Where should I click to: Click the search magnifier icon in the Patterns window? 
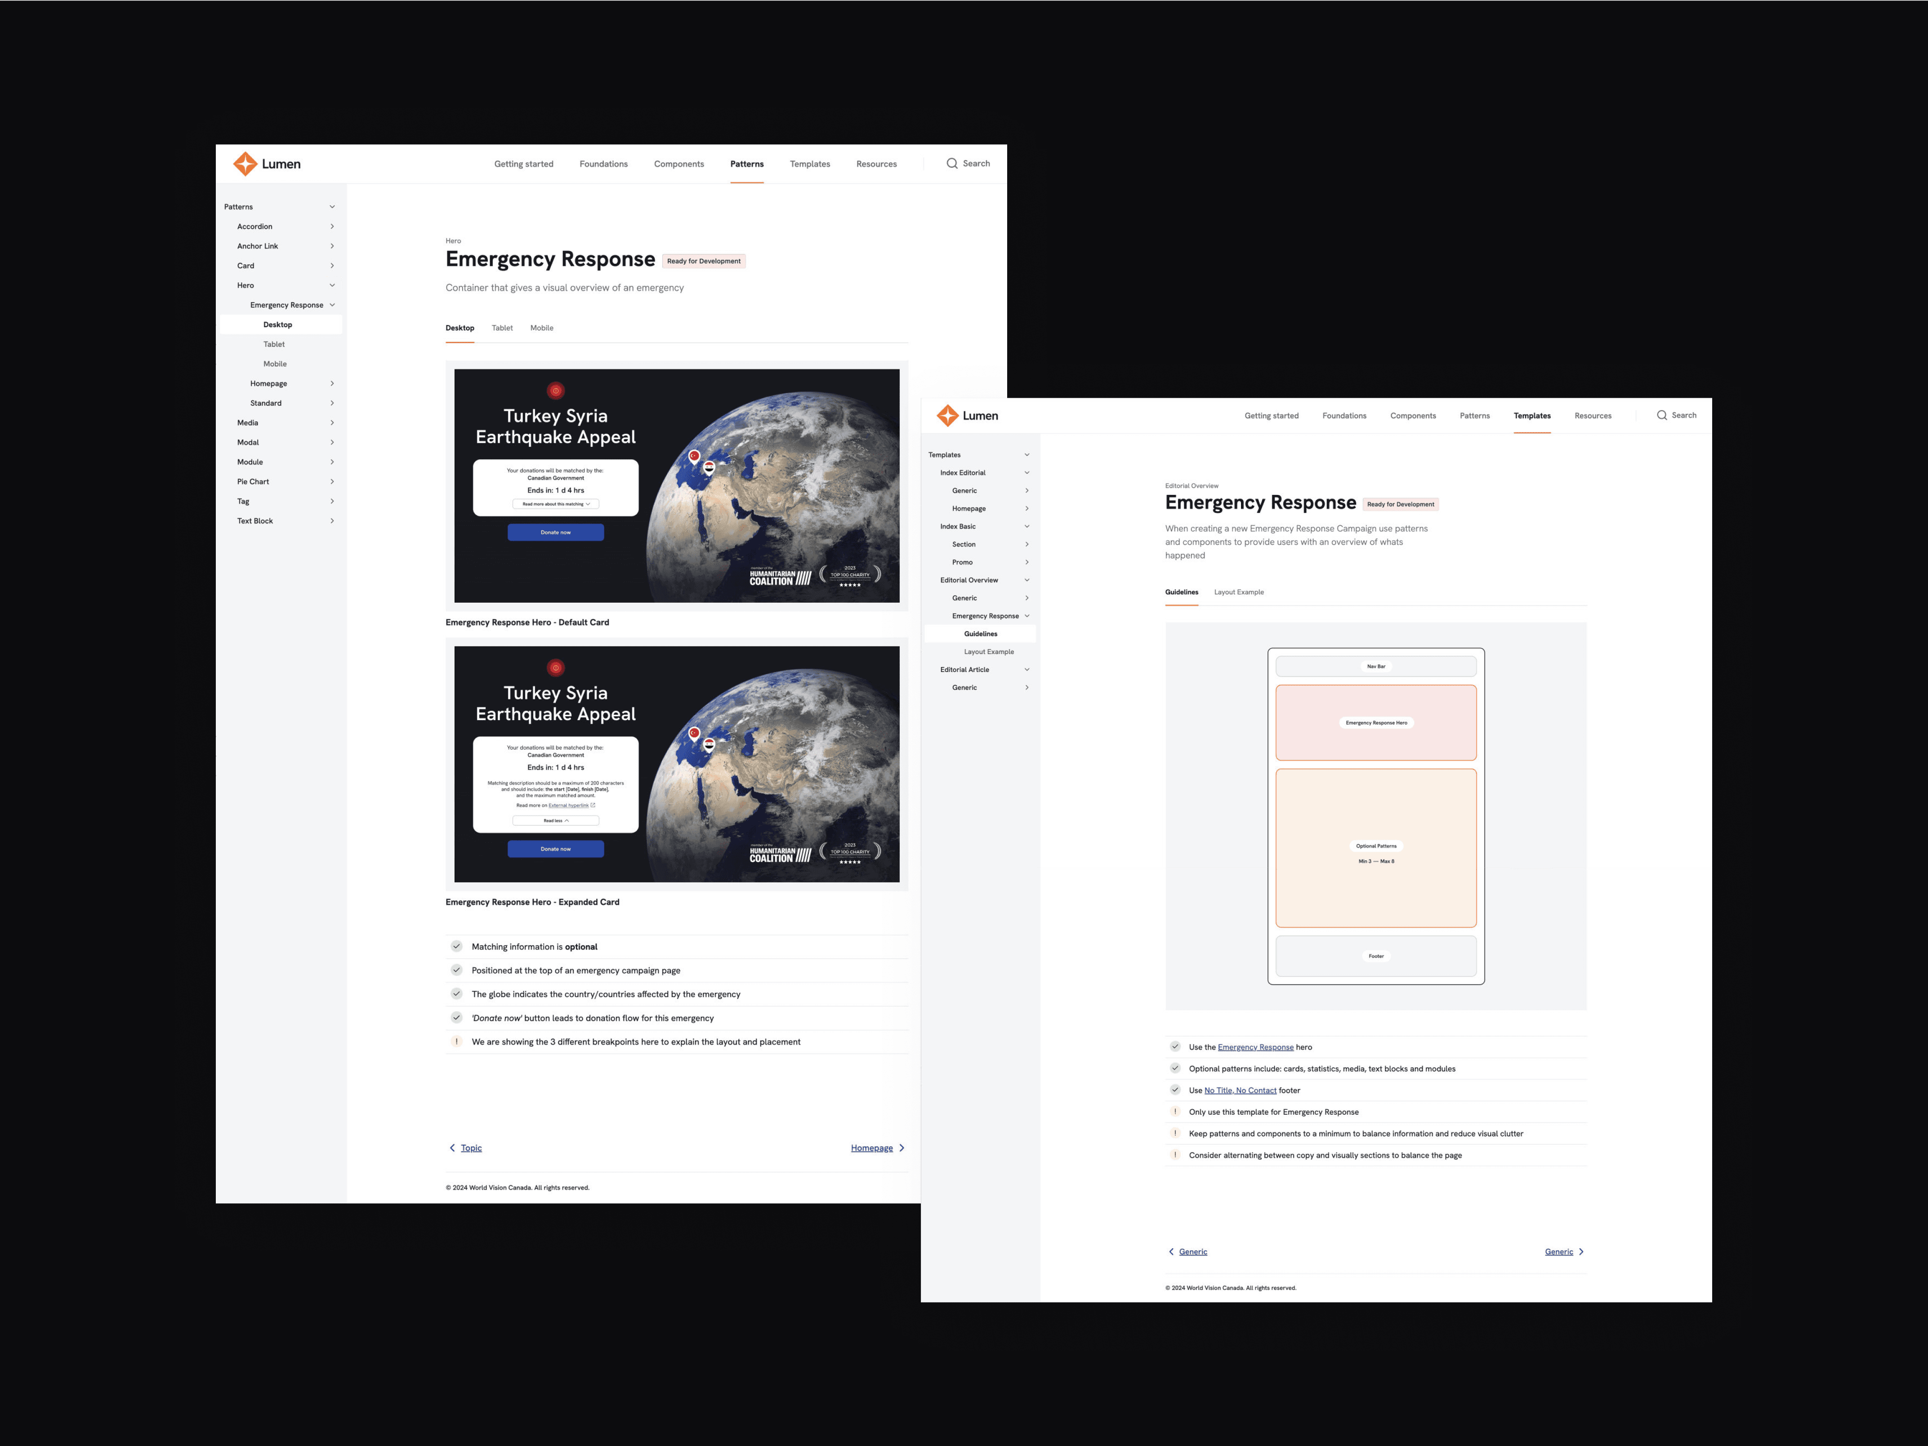tap(952, 164)
